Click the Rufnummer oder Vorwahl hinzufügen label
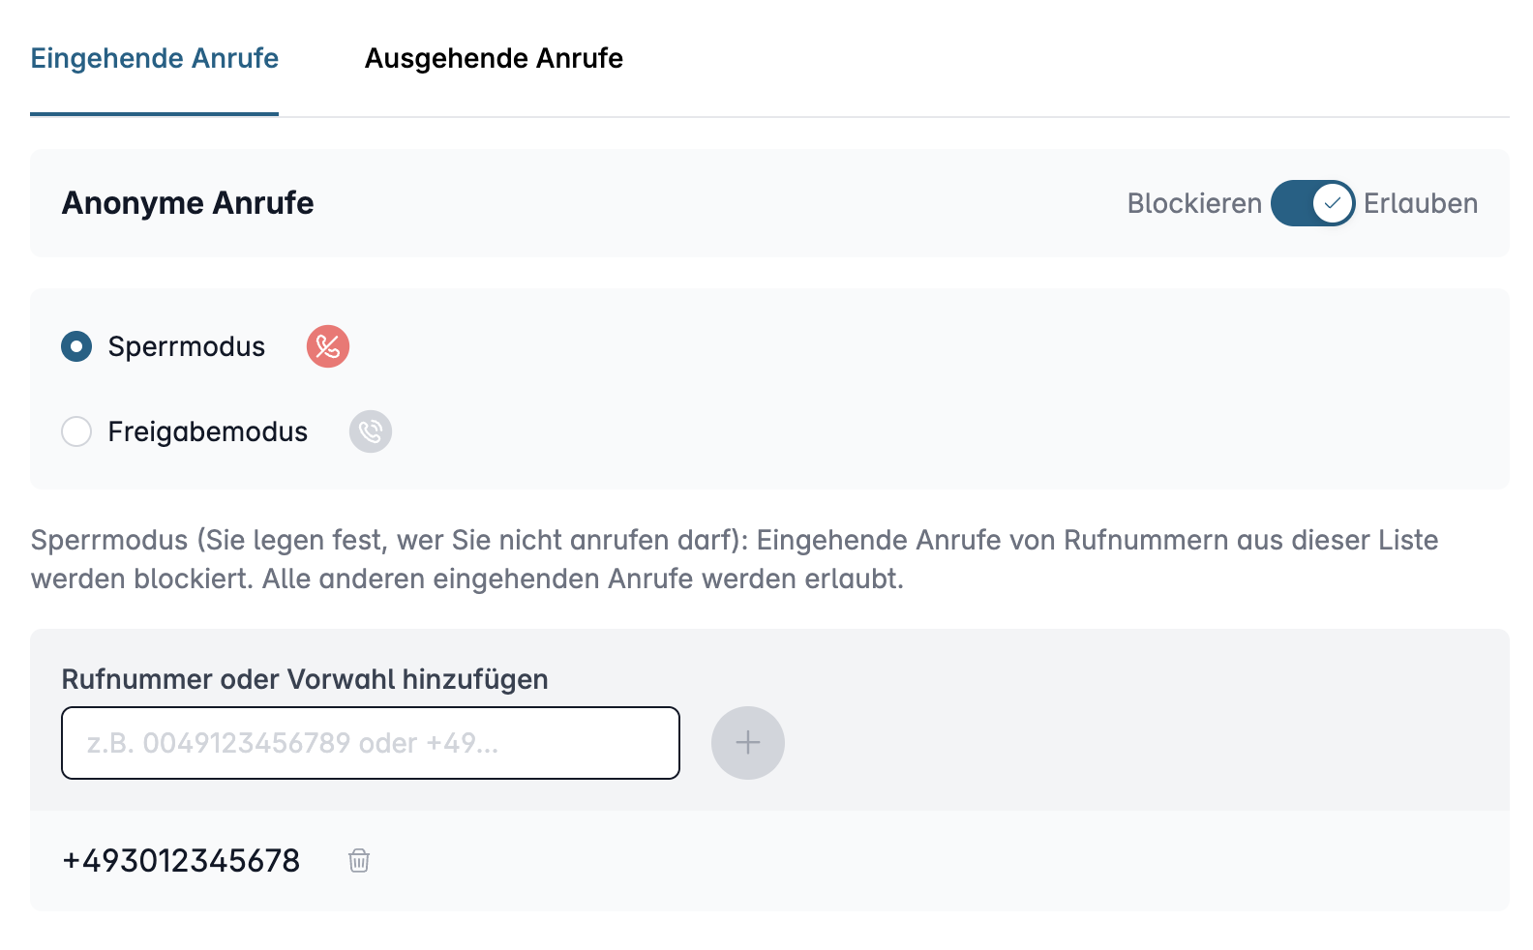Image resolution: width=1533 pixels, height=950 pixels. 305,679
